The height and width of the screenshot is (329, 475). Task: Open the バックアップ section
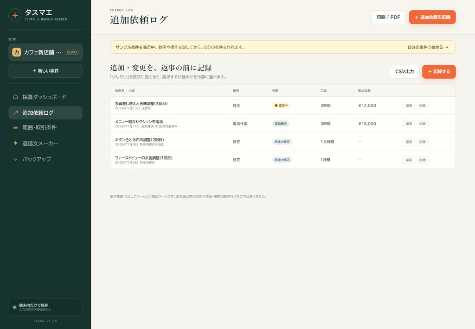tap(45, 159)
